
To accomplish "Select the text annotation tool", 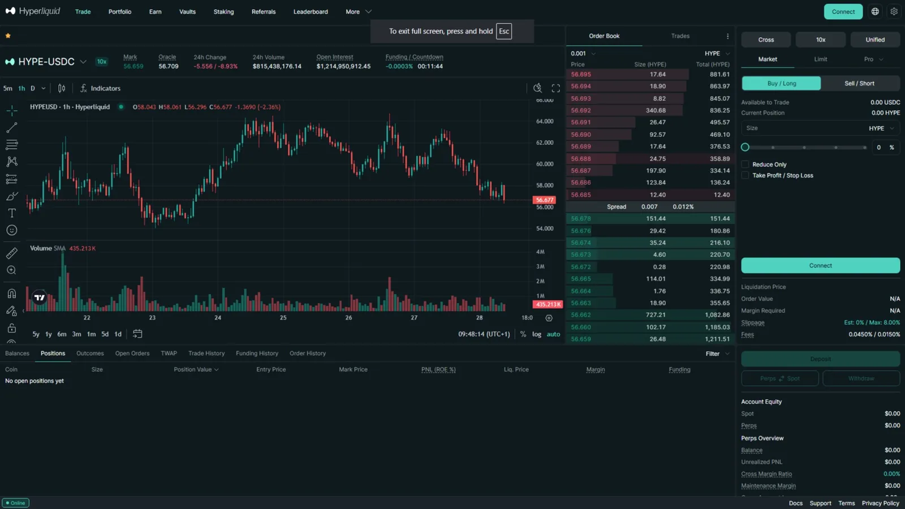I will (11, 213).
